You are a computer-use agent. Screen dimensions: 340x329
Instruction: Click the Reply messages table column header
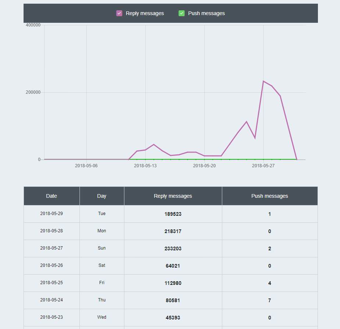[173, 196]
